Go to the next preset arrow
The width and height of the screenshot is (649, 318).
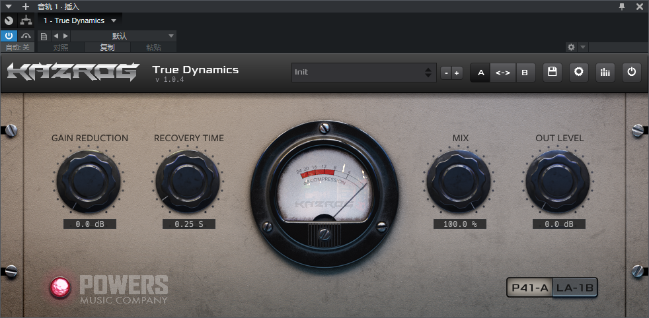(65, 36)
